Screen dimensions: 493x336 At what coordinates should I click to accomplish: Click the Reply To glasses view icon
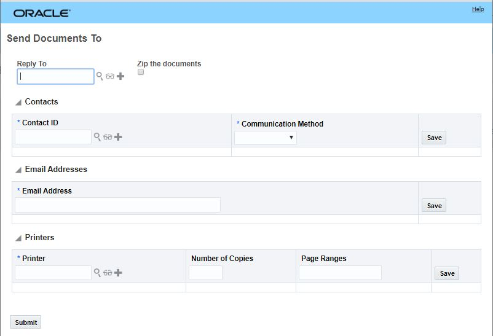110,76
